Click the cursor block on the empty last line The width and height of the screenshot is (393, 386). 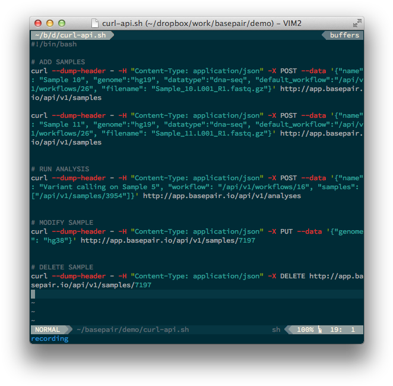tap(33, 294)
